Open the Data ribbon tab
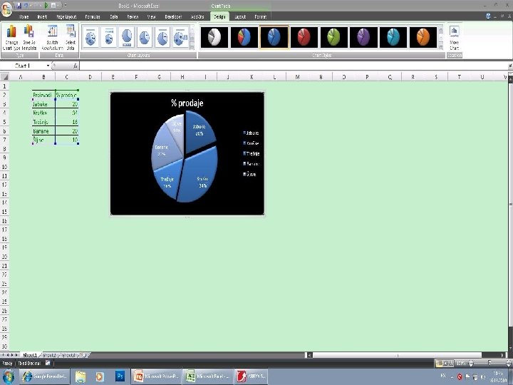513x385 pixels. 113,16
